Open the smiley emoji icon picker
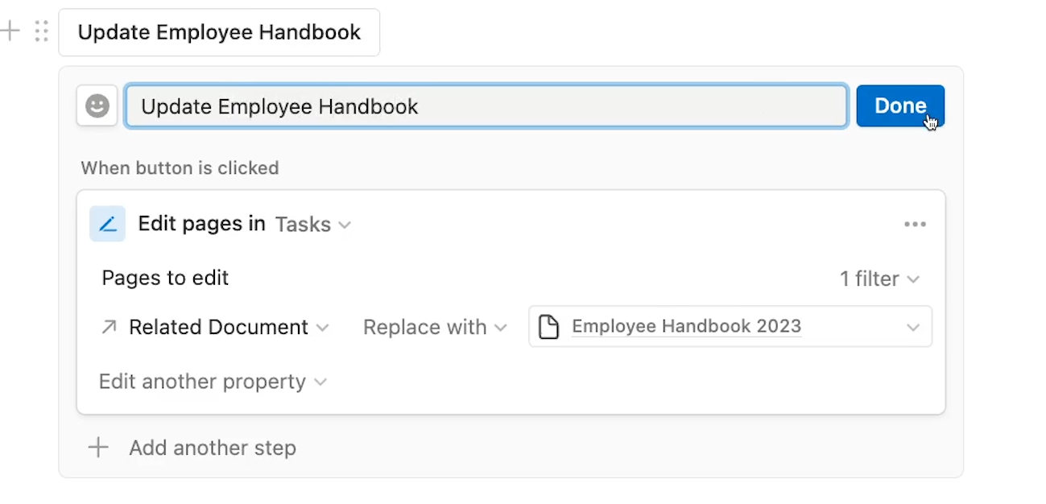The image size is (1046, 504). point(97,106)
